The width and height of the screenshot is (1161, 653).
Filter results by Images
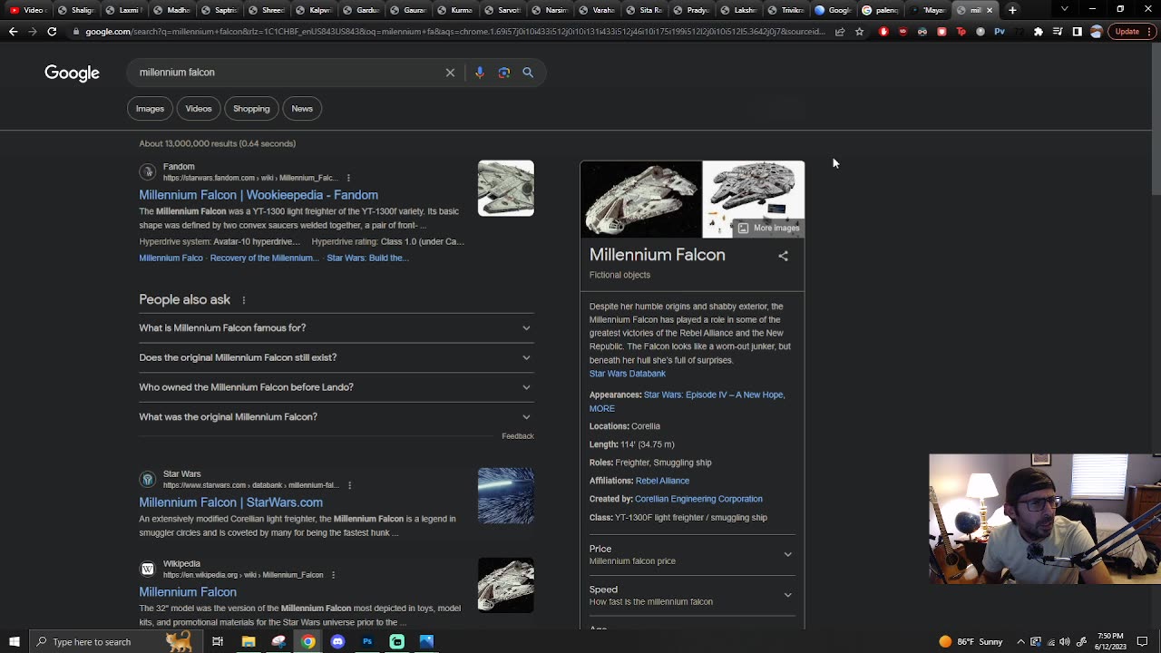click(x=151, y=109)
